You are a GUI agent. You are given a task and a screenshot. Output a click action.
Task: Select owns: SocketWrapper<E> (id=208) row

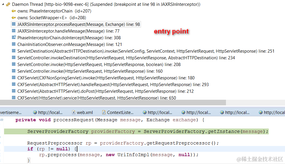(x=52, y=18)
